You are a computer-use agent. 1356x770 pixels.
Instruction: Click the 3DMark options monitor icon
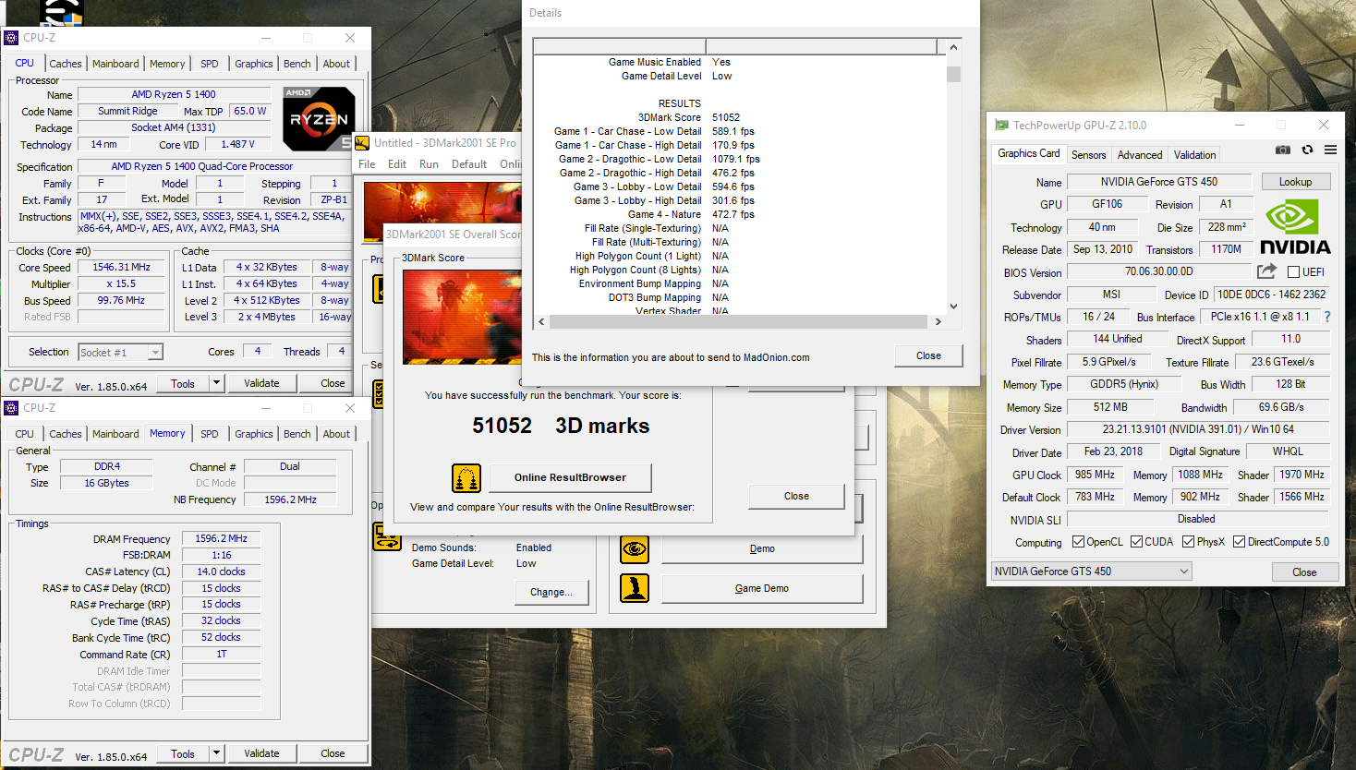tap(386, 536)
